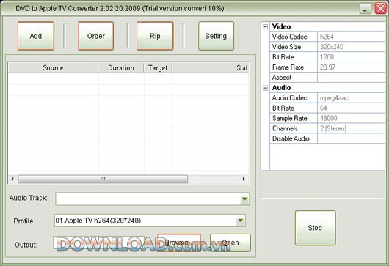Select the Frame Rate value 29.97

pyautogui.click(x=351, y=67)
